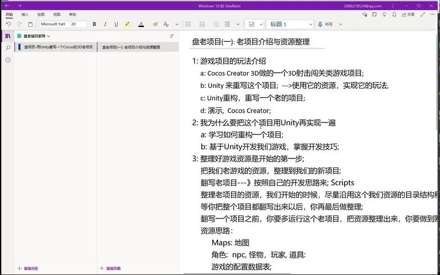Click the line 'Maps: 地图'
Viewport: 440px width, 275px height.
pos(230,243)
